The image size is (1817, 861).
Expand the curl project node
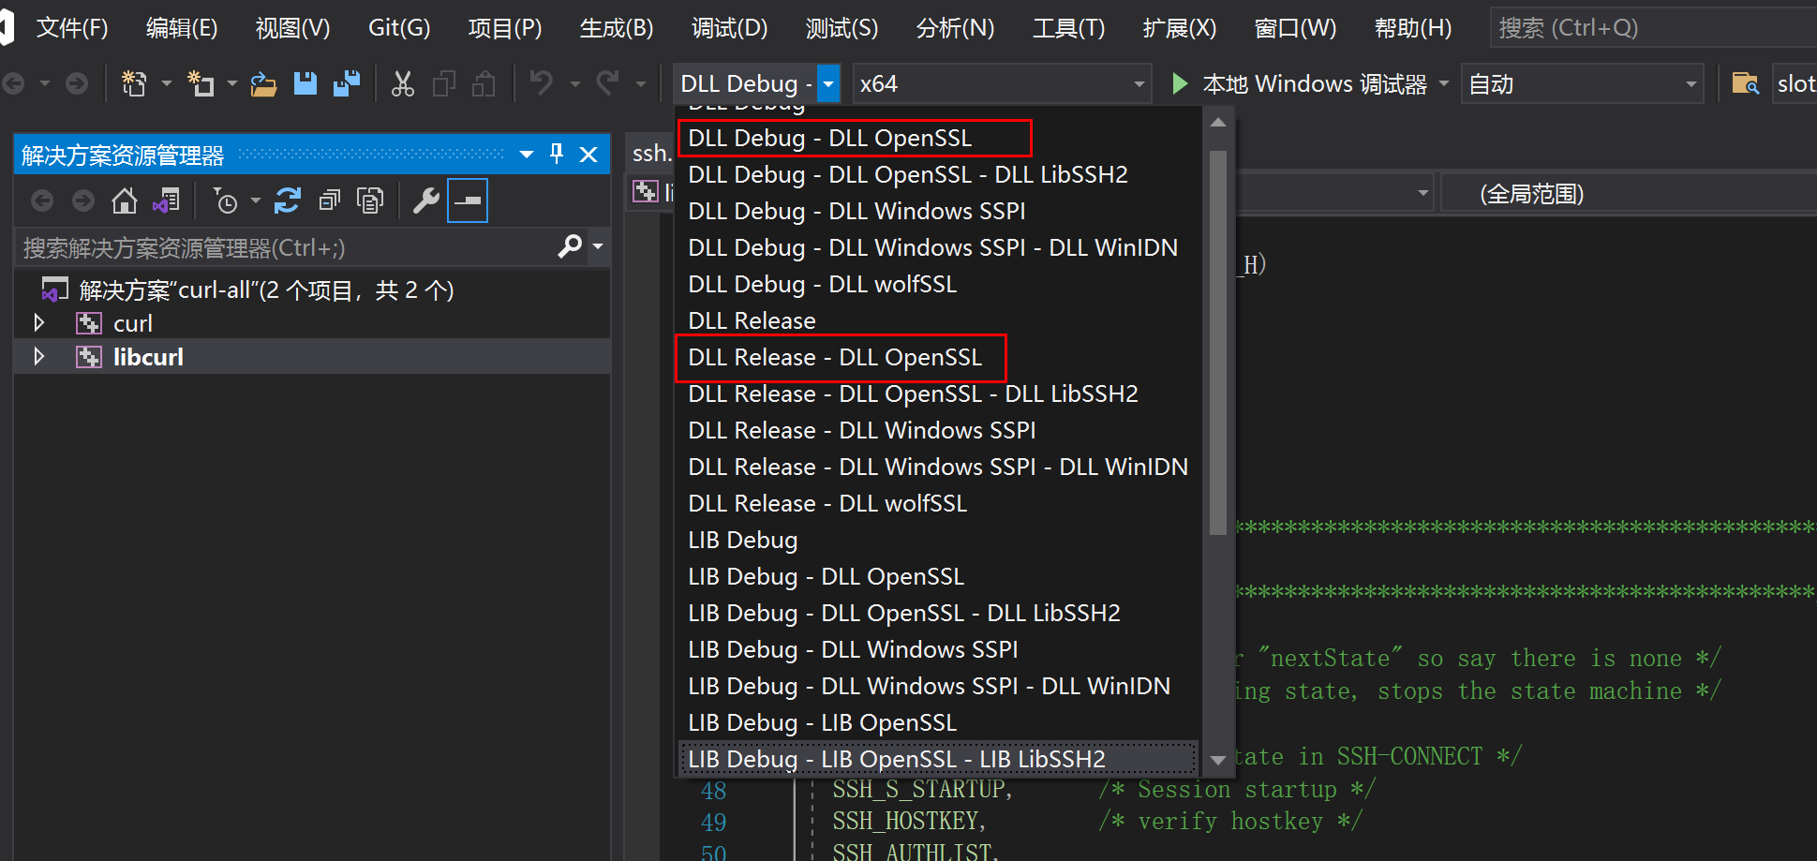tap(39, 322)
